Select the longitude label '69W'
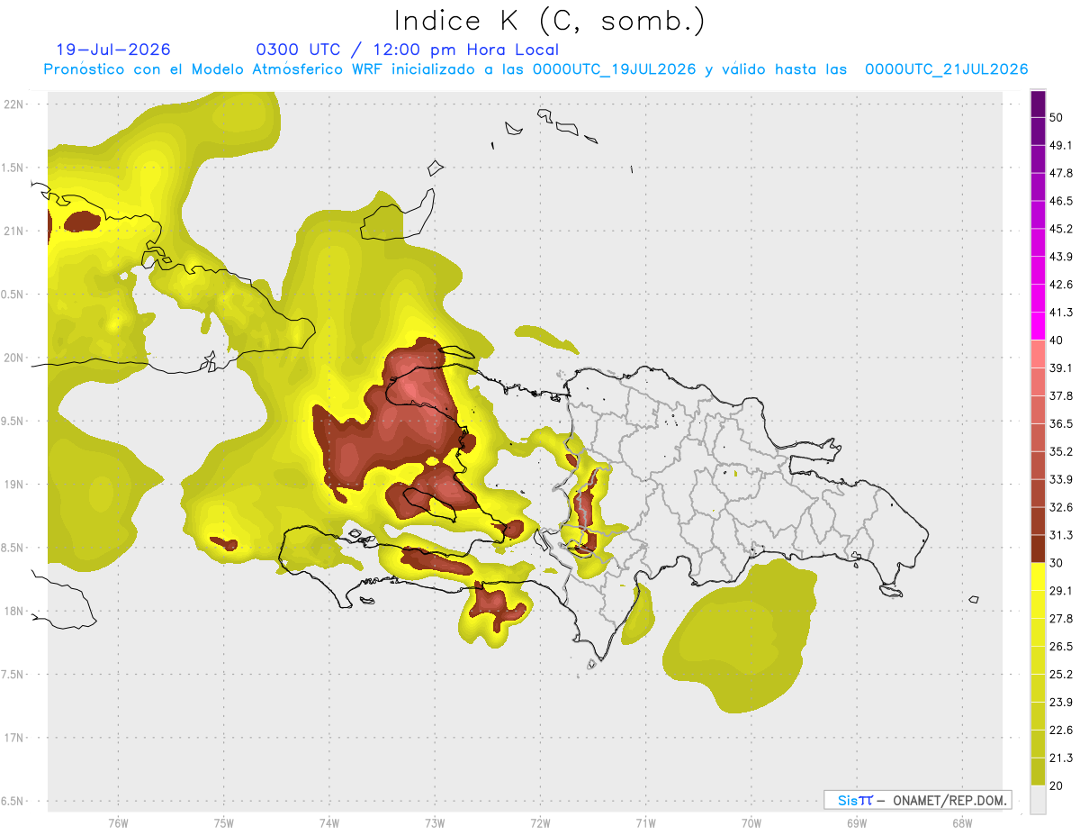The height and width of the screenshot is (835, 1080). point(856,823)
